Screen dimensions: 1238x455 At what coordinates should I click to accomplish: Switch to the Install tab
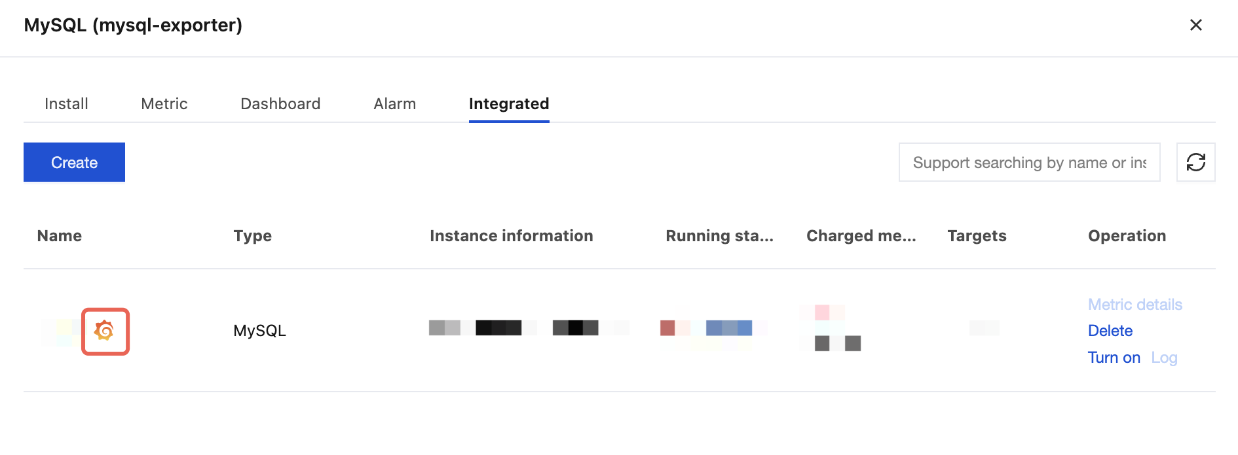pyautogui.click(x=66, y=104)
